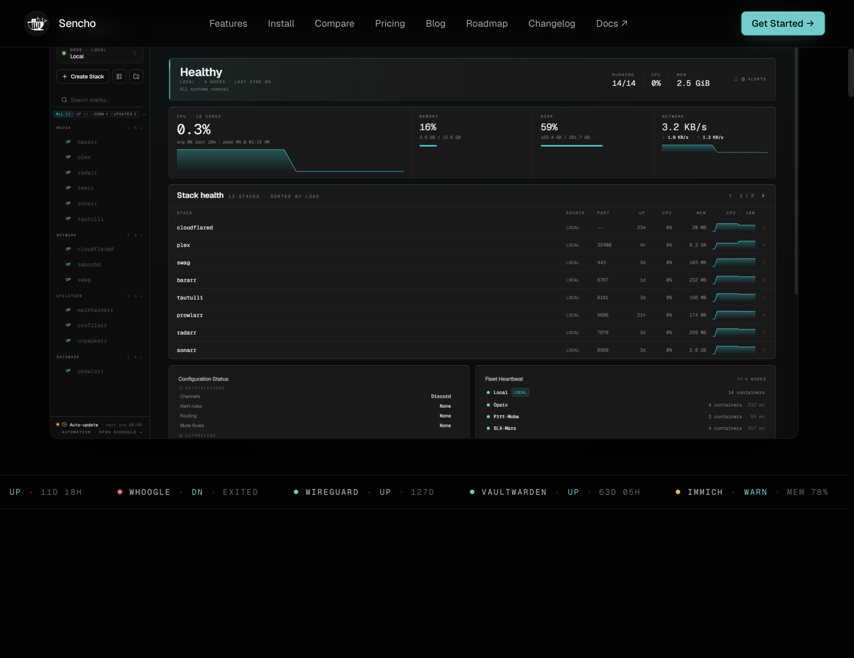Click the Pitt-Moba node in Fleet Heartbeat
The width and height of the screenshot is (854, 658).
click(506, 417)
